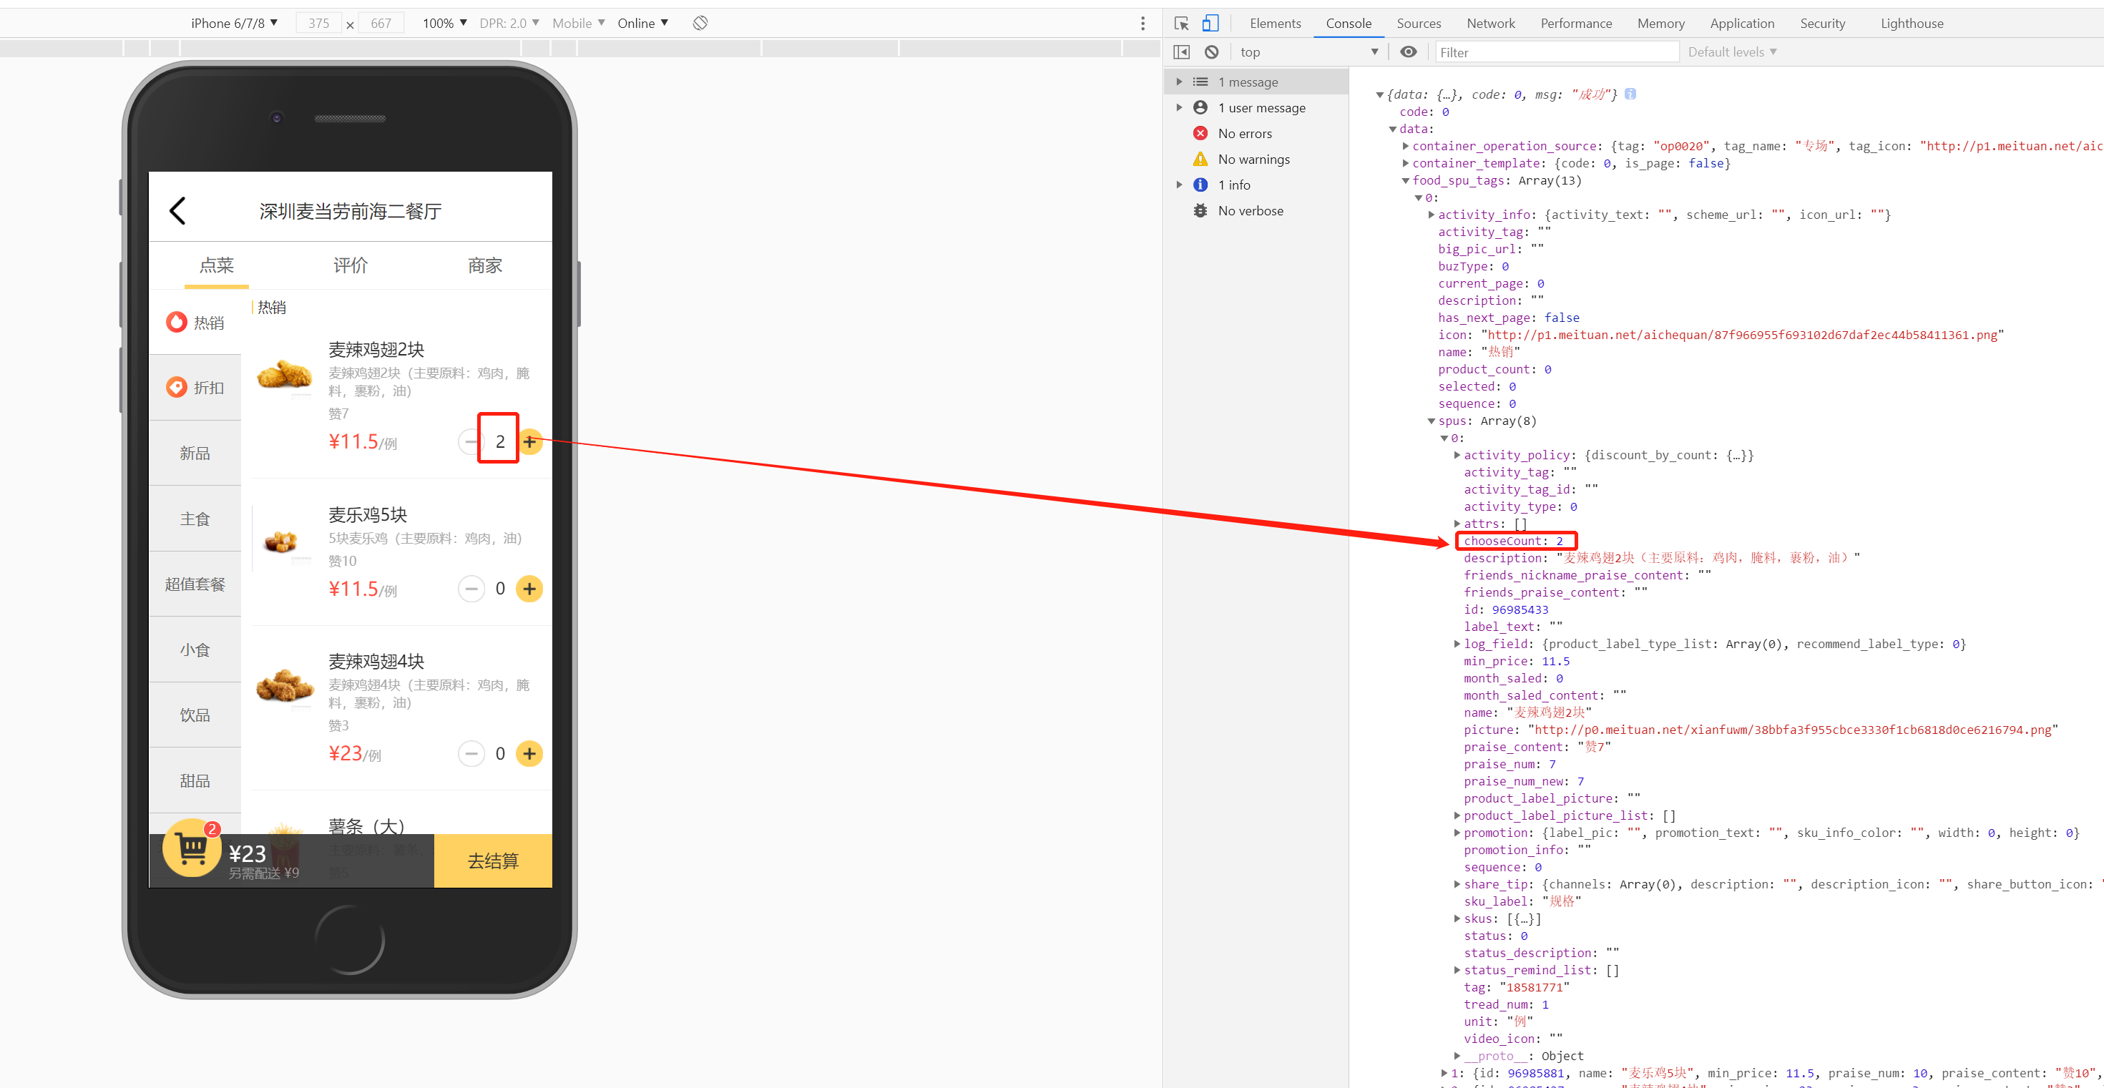Toggle the console sidebar panel icon
Image resolution: width=2104 pixels, height=1088 pixels.
[x=1181, y=52]
